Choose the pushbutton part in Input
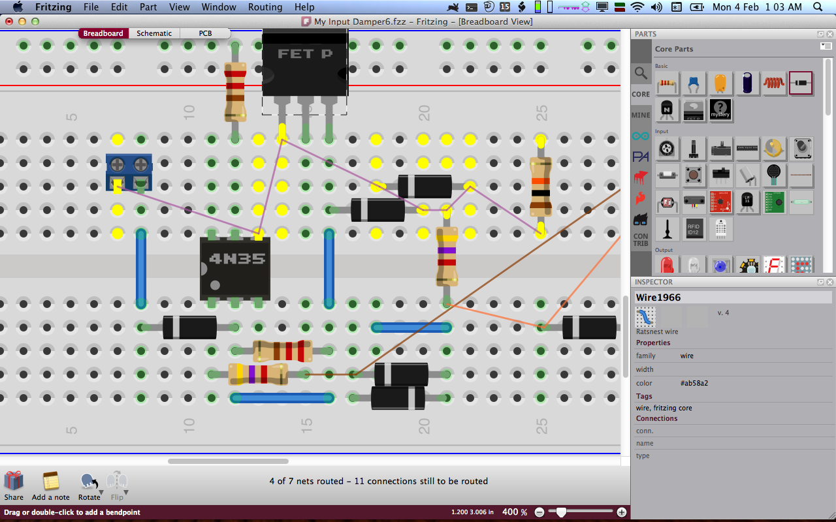Viewport: 836px width, 522px height. tap(694, 175)
